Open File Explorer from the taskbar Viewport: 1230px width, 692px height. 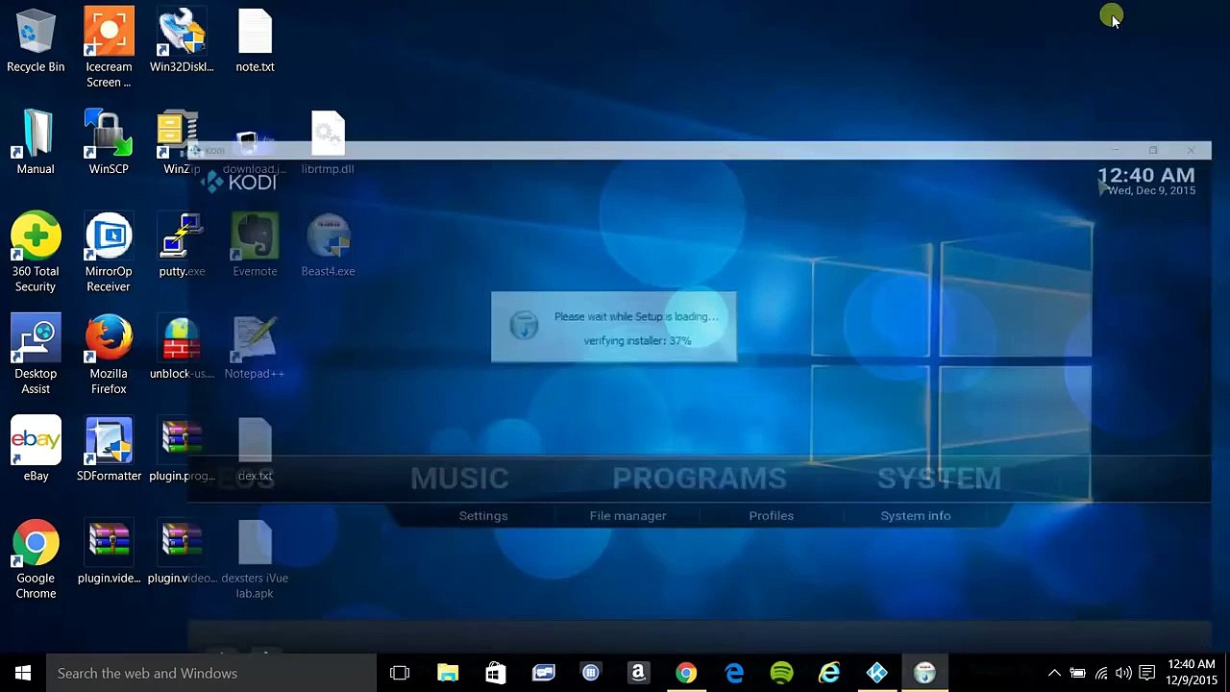tap(448, 673)
